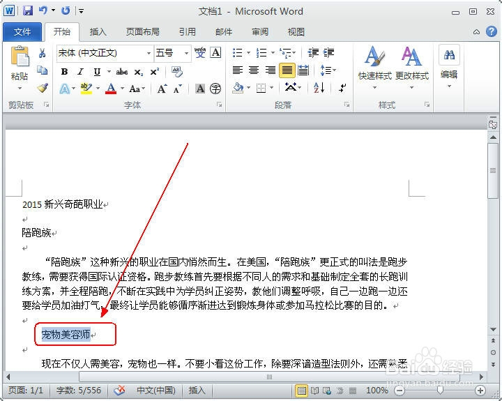Center the text
The width and height of the screenshot is (502, 401).
[254, 70]
